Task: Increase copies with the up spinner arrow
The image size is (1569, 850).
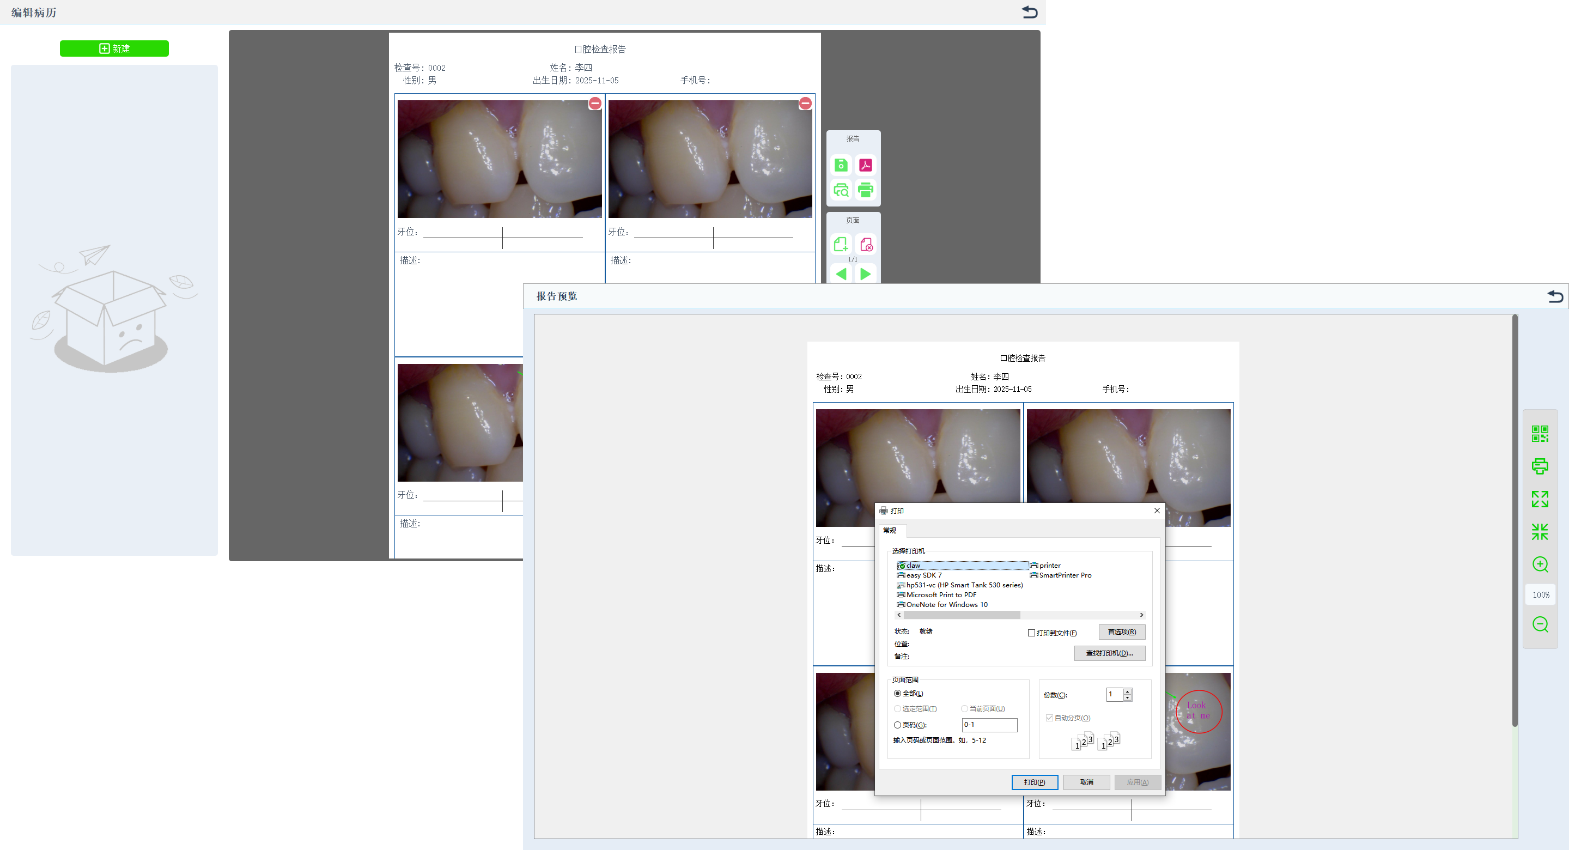Action: [x=1127, y=691]
